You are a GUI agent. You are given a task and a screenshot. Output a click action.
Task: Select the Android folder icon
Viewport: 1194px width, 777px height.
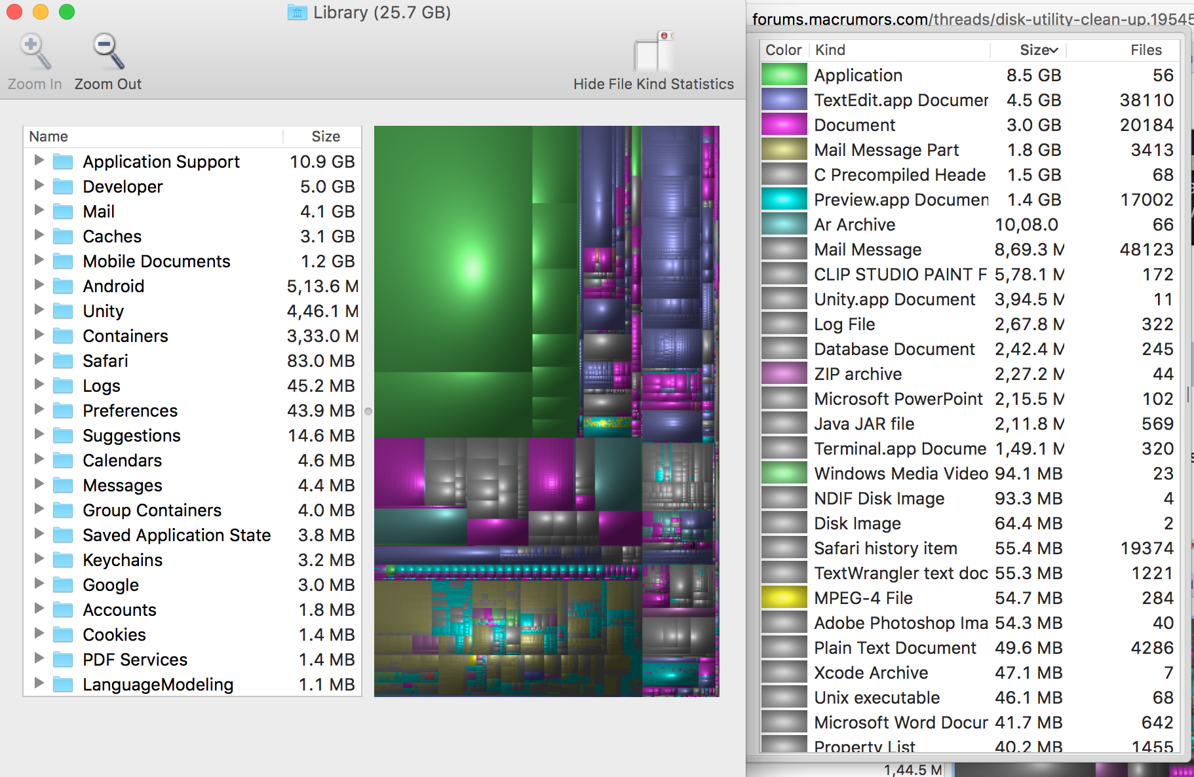63,286
